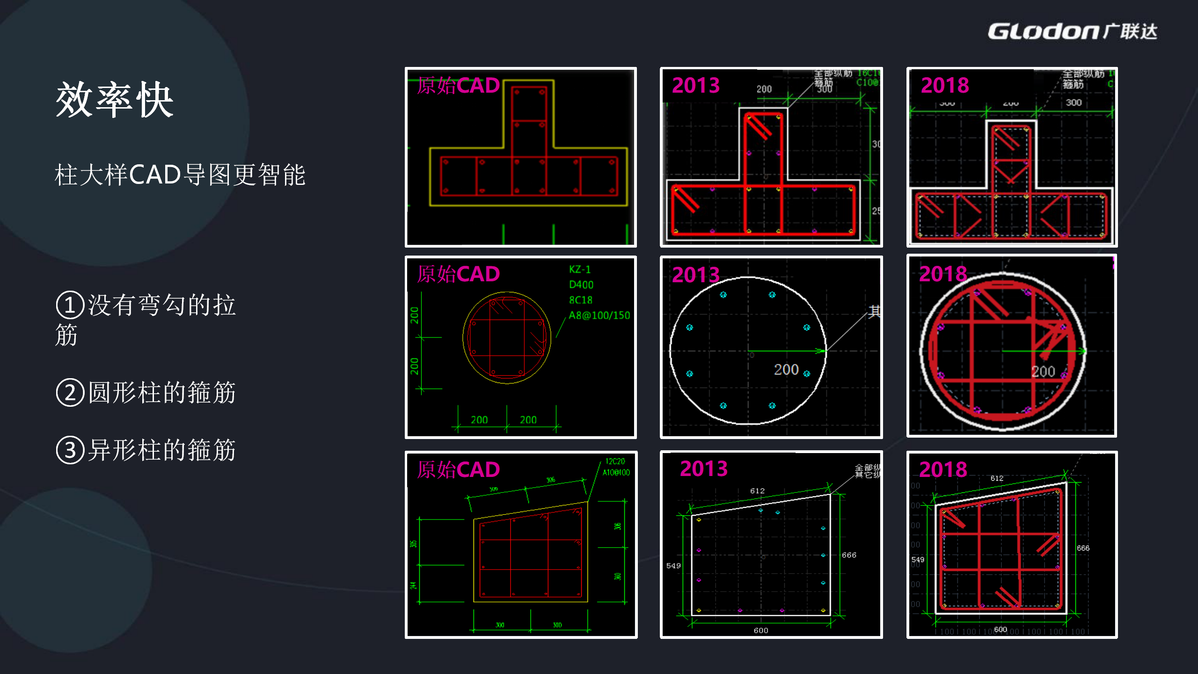The width and height of the screenshot is (1198, 674).
Task: Open the original CAD circular column KZ-1 image
Action: 521,347
